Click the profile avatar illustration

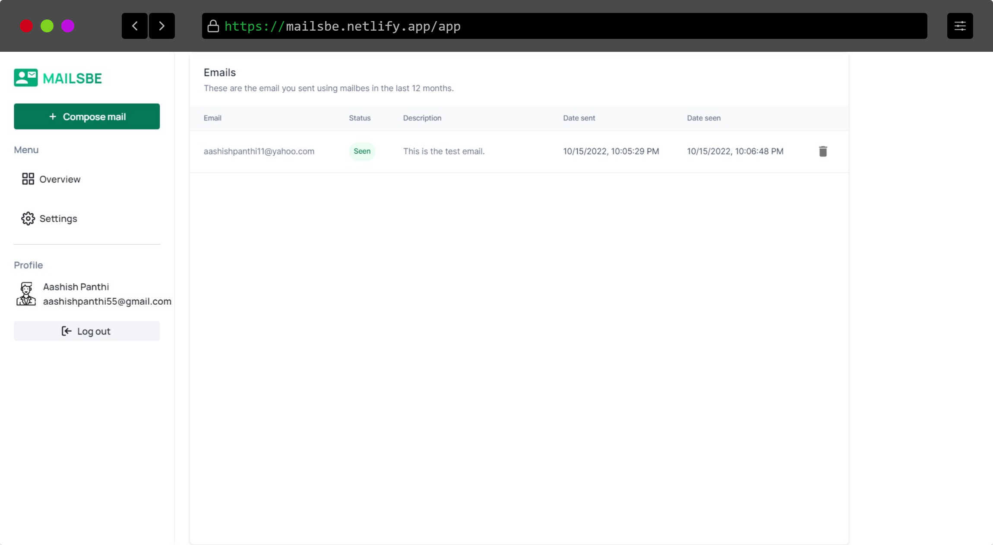click(26, 294)
